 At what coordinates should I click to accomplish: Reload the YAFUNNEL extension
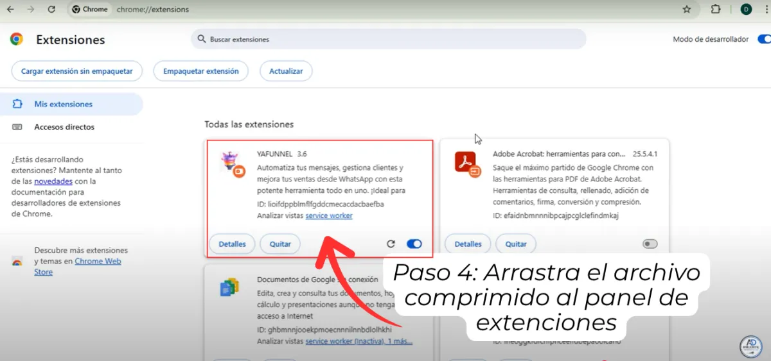click(x=391, y=244)
